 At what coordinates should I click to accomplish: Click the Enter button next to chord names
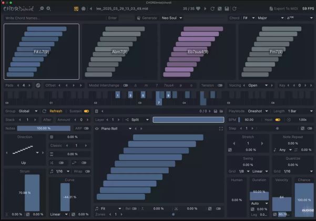click(x=112, y=18)
